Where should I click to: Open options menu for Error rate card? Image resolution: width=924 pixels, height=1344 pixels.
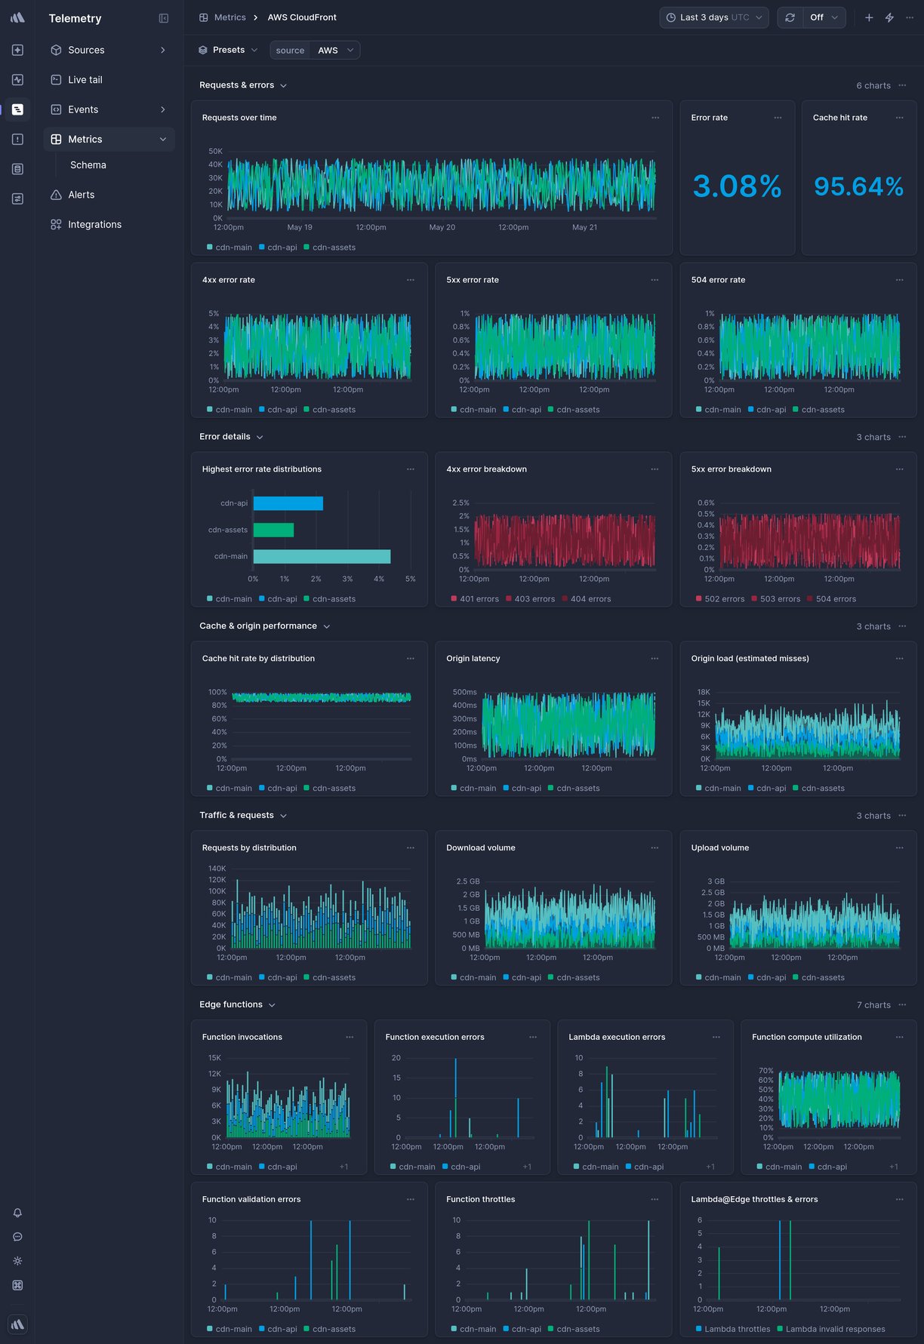(x=778, y=118)
